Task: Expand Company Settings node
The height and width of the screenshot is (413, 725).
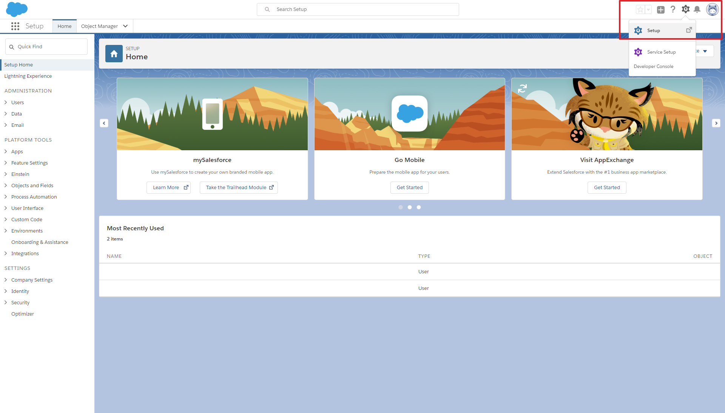Action: pyautogui.click(x=6, y=280)
